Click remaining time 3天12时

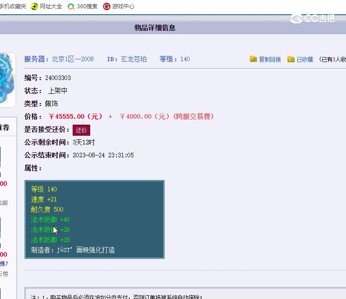point(84,142)
